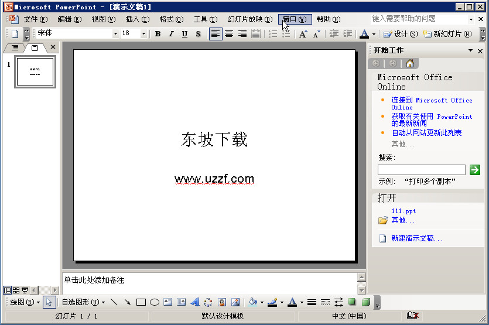489x325 pixels.
Task: Open the Slide Show menu
Action: (249, 19)
